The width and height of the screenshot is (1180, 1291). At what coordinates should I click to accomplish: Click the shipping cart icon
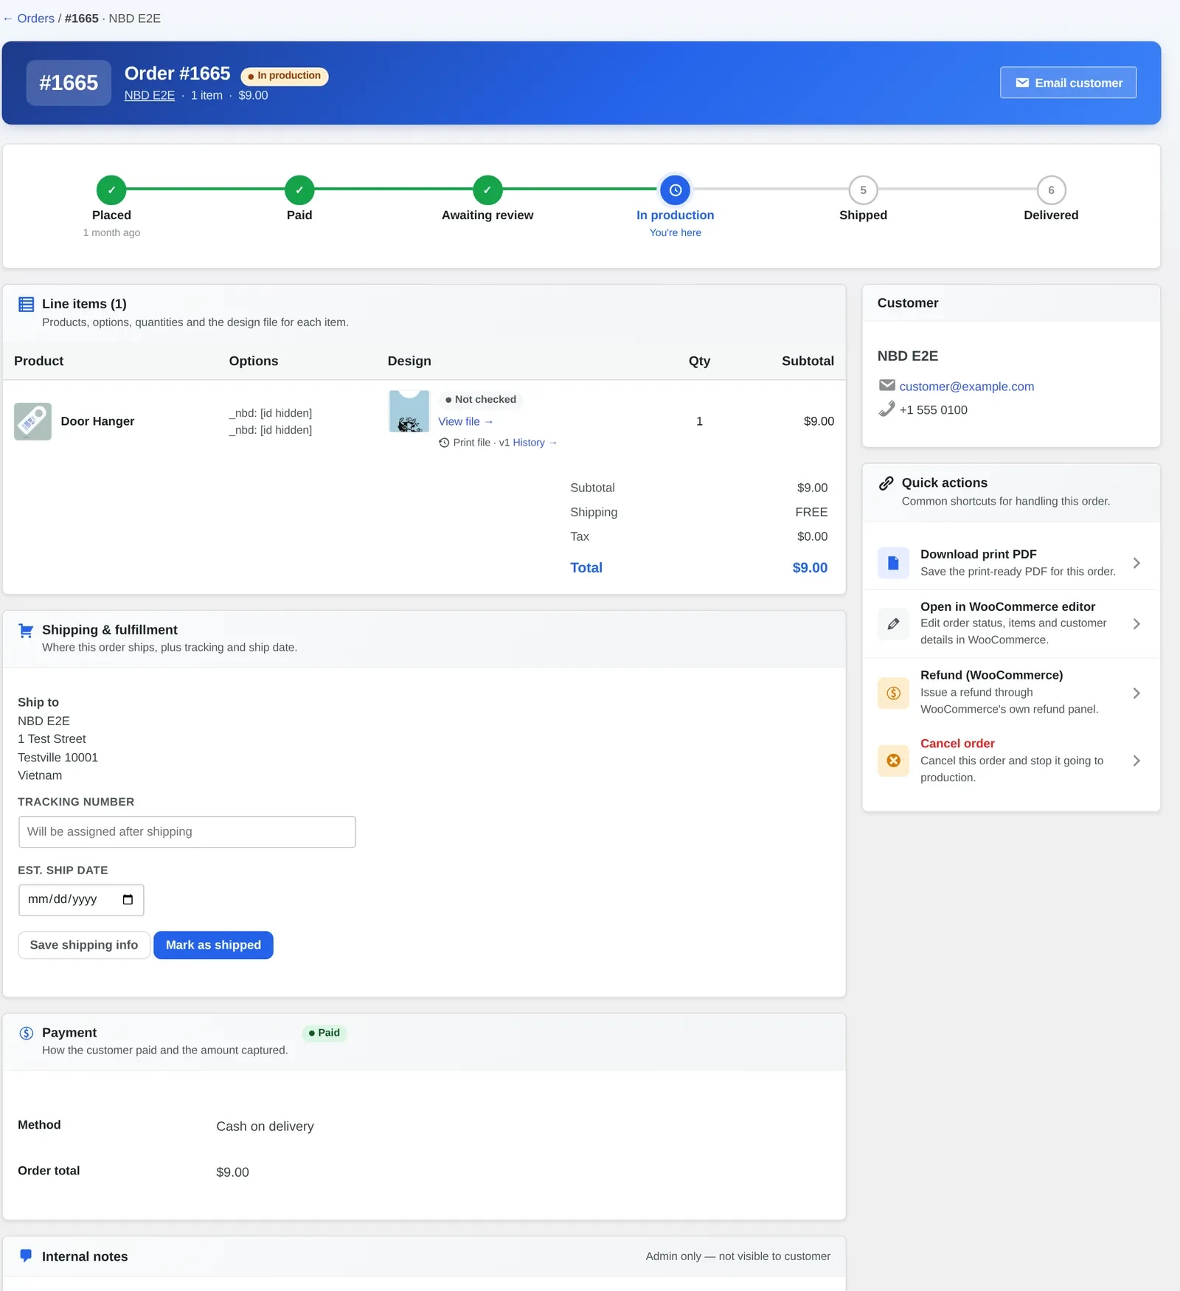[26, 631]
